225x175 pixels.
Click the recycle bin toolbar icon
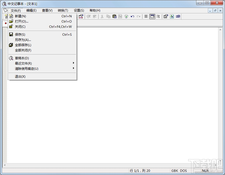(126, 17)
